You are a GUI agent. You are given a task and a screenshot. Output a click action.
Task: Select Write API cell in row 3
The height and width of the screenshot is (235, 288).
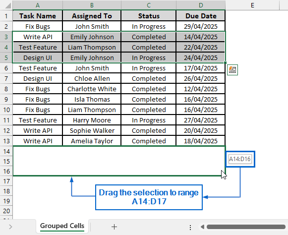38,37
